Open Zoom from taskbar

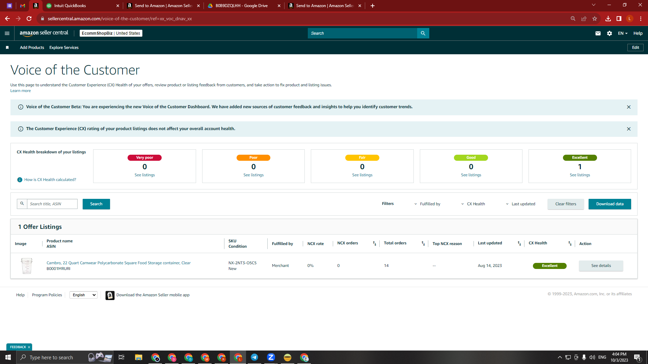click(271, 357)
